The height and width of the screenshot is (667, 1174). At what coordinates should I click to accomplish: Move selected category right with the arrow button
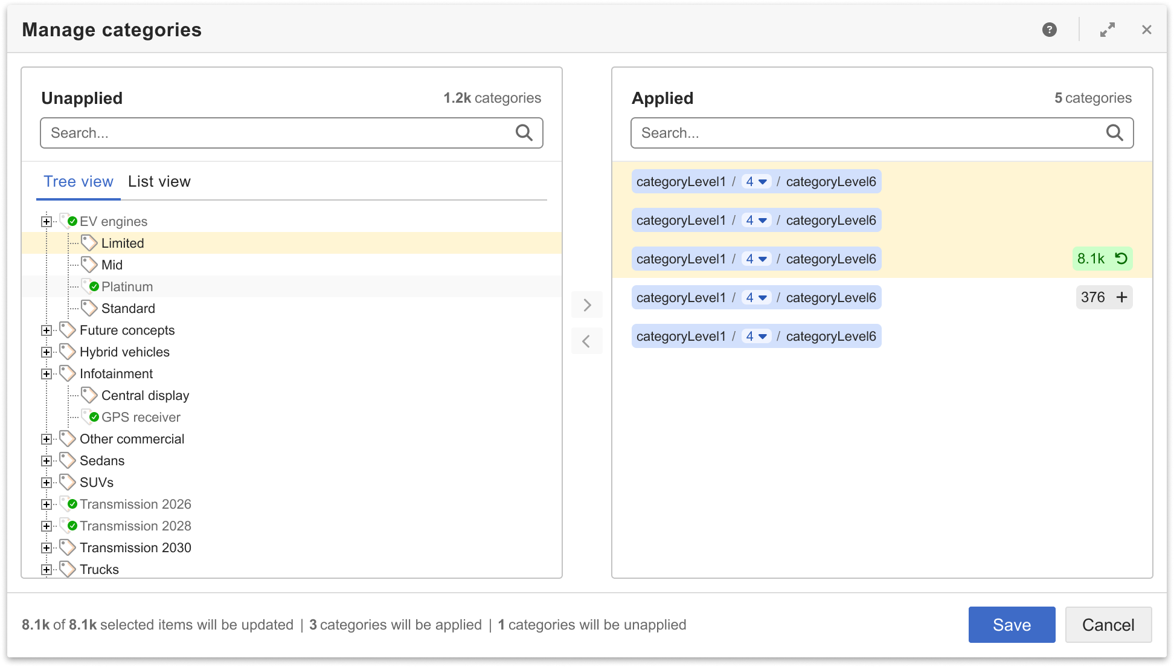(586, 304)
